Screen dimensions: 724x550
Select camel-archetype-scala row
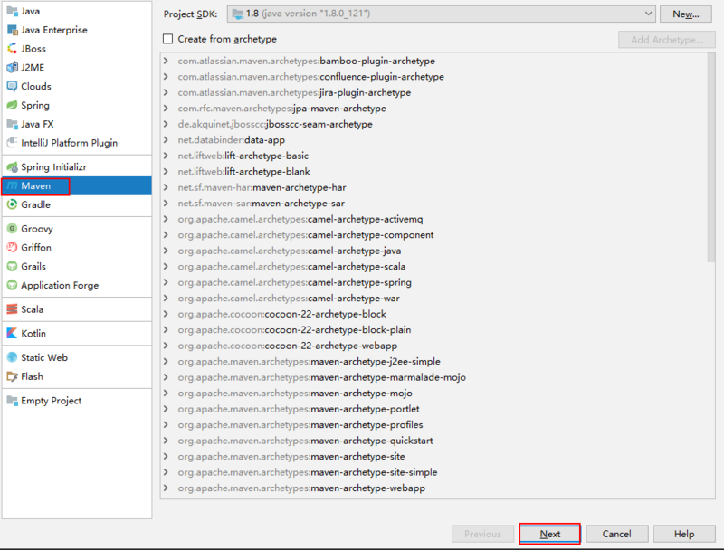point(434,266)
